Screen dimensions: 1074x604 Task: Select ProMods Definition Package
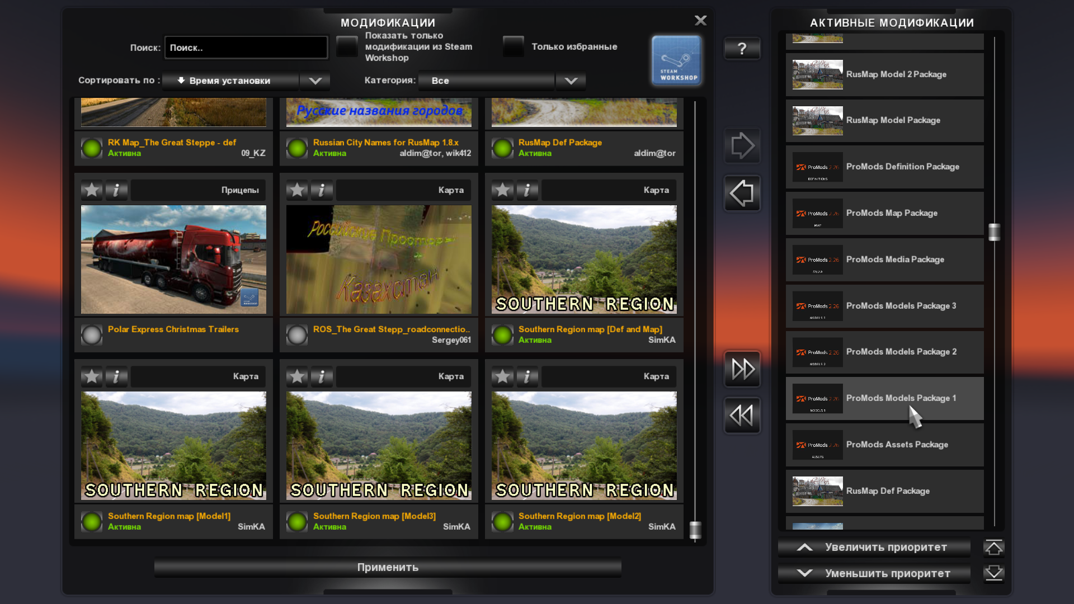885,167
